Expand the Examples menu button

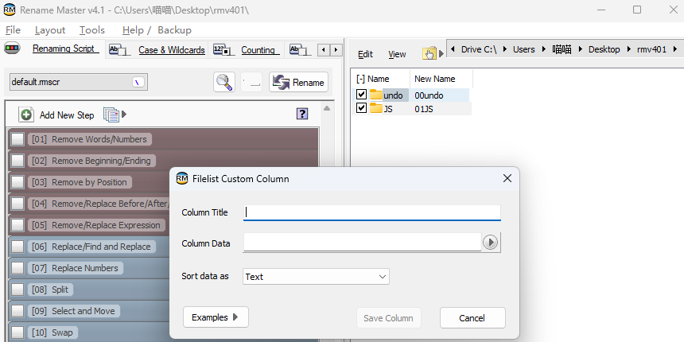216,317
